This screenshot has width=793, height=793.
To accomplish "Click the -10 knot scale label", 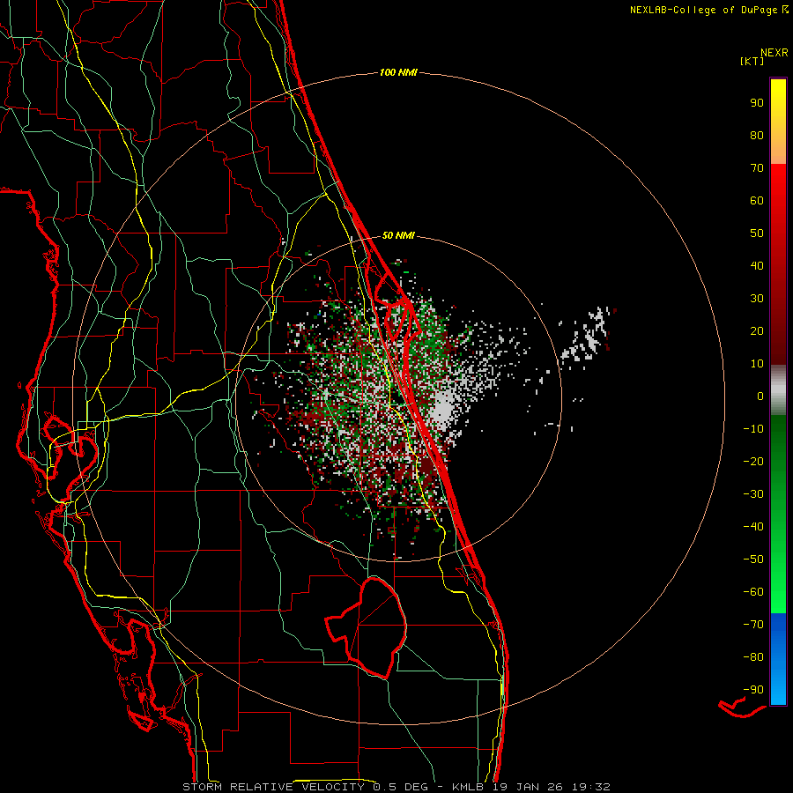I will coord(753,429).
